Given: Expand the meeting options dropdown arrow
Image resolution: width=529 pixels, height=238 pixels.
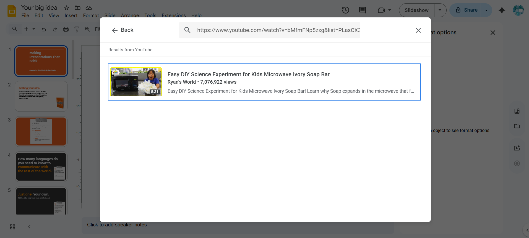Looking at the screenshot, I should coord(390,10).
